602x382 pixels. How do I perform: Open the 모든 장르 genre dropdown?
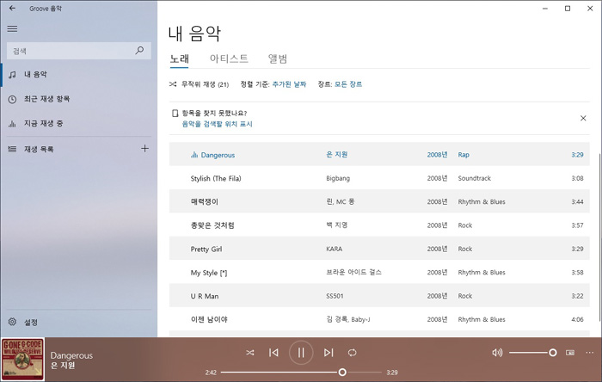tap(347, 84)
